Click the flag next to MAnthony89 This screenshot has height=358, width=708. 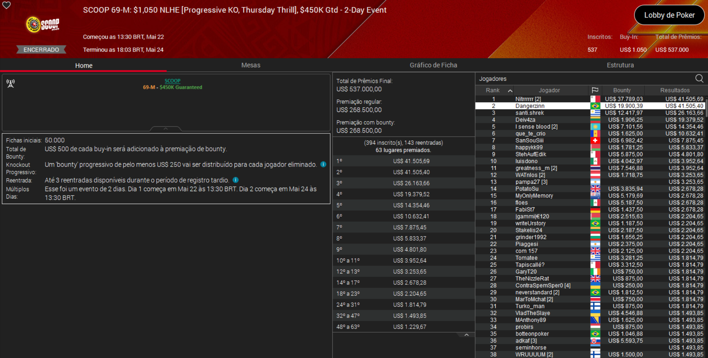tap(595, 320)
